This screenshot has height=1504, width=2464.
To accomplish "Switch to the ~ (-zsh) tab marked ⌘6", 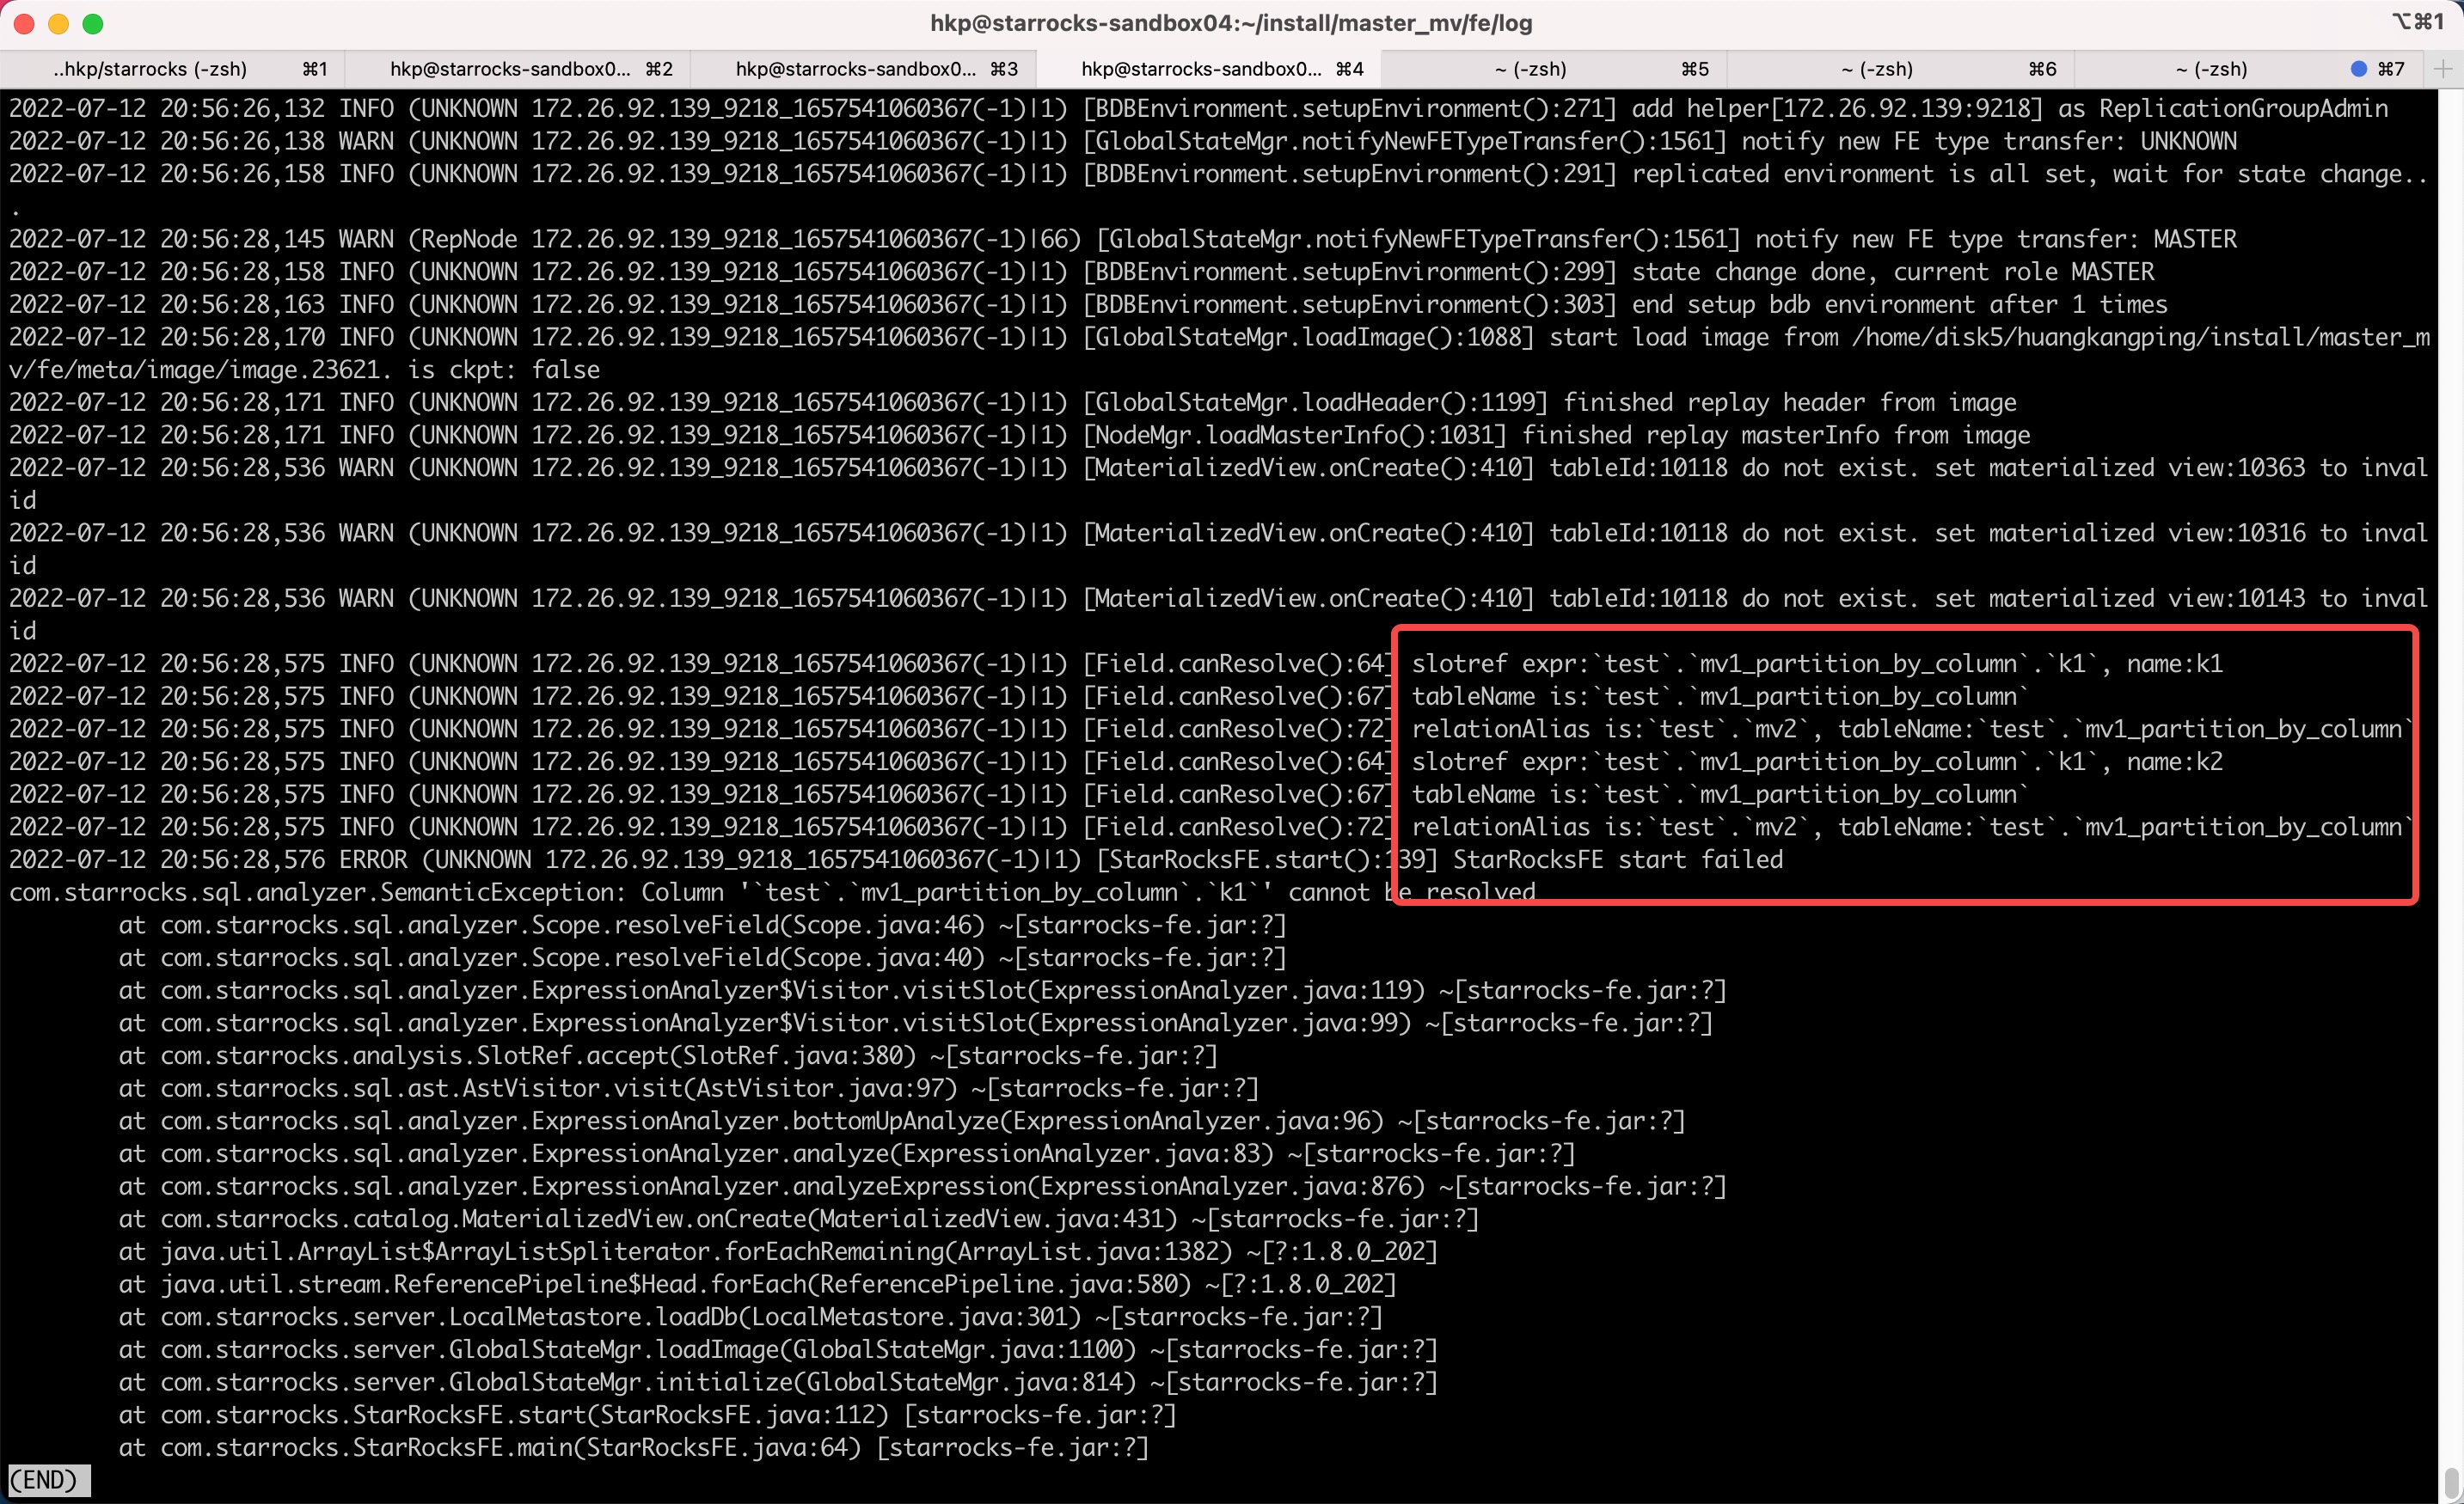I will click(x=1902, y=69).
